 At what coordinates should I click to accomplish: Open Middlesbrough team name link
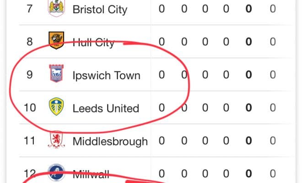click(x=110, y=141)
